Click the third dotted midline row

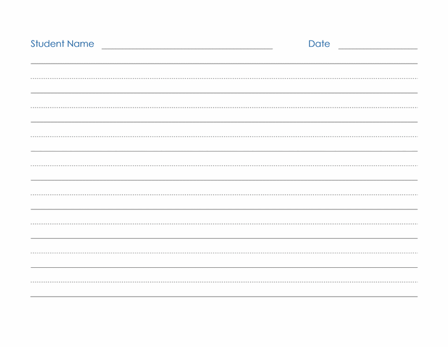click(224, 136)
